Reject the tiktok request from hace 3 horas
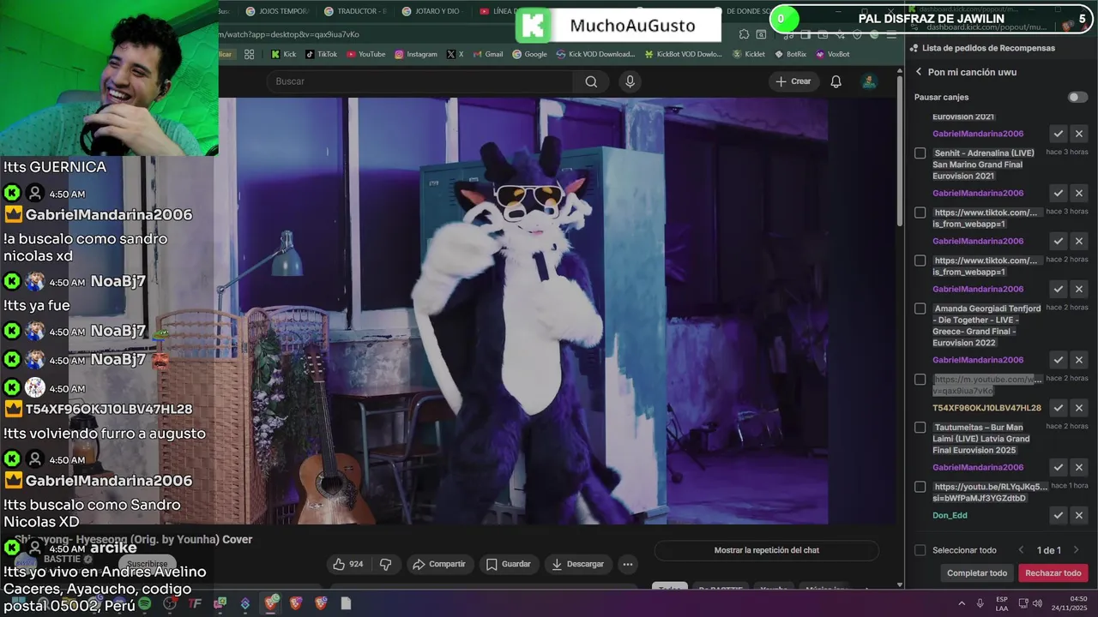The width and height of the screenshot is (1098, 617). click(x=1079, y=242)
